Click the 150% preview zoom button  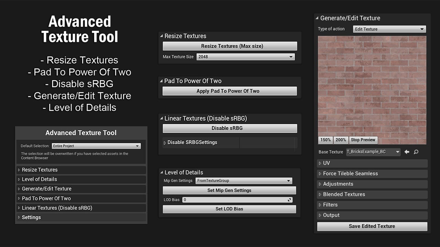coord(325,140)
